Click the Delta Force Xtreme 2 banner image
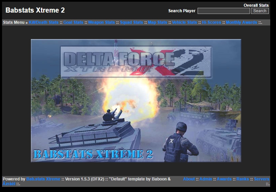 [136, 101]
